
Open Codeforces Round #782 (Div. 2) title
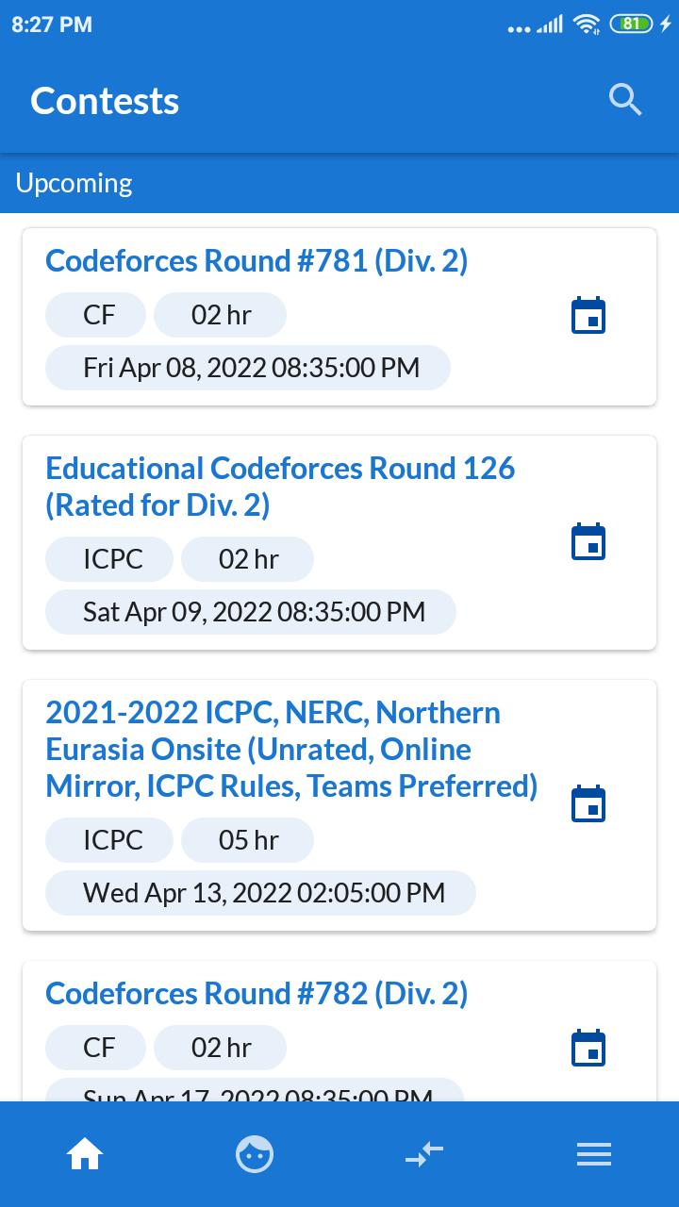[257, 994]
